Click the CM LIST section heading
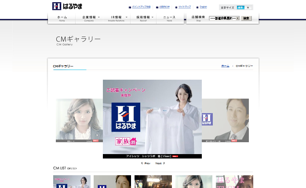306x188 pixels. coord(65,168)
